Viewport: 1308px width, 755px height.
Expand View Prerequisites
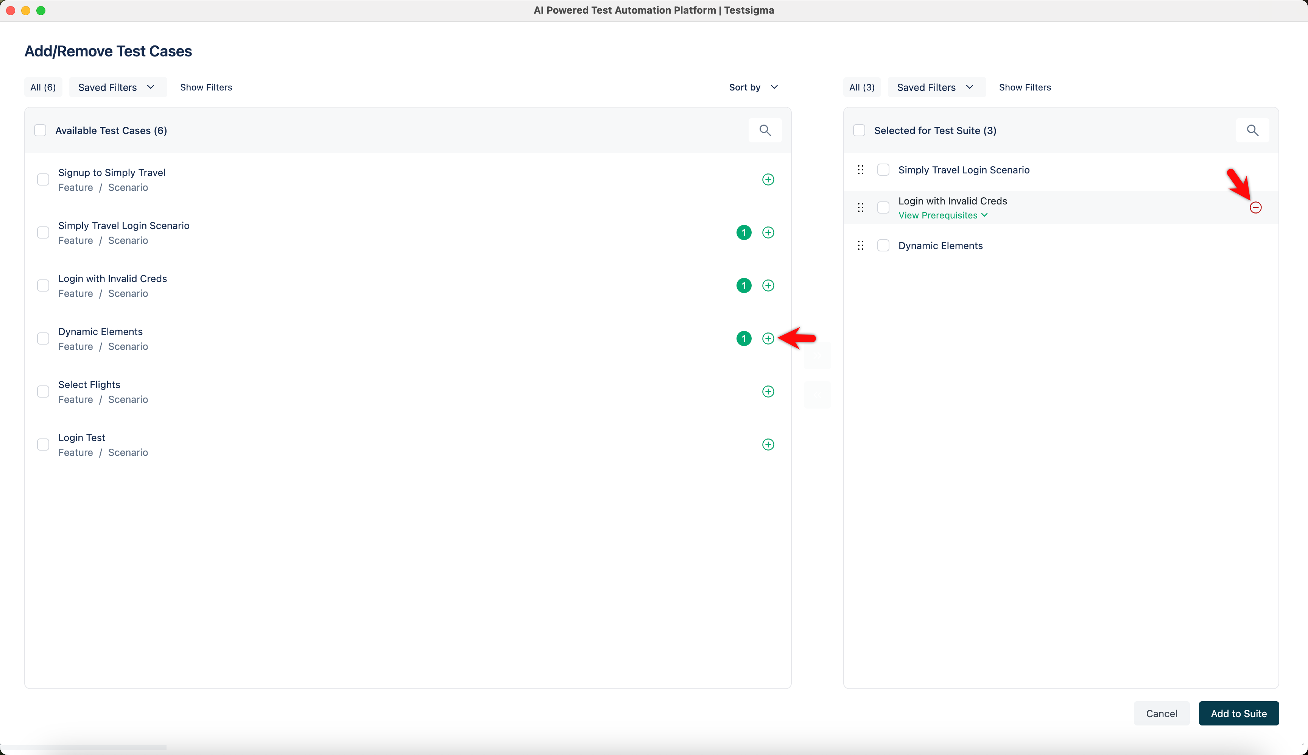[943, 215]
